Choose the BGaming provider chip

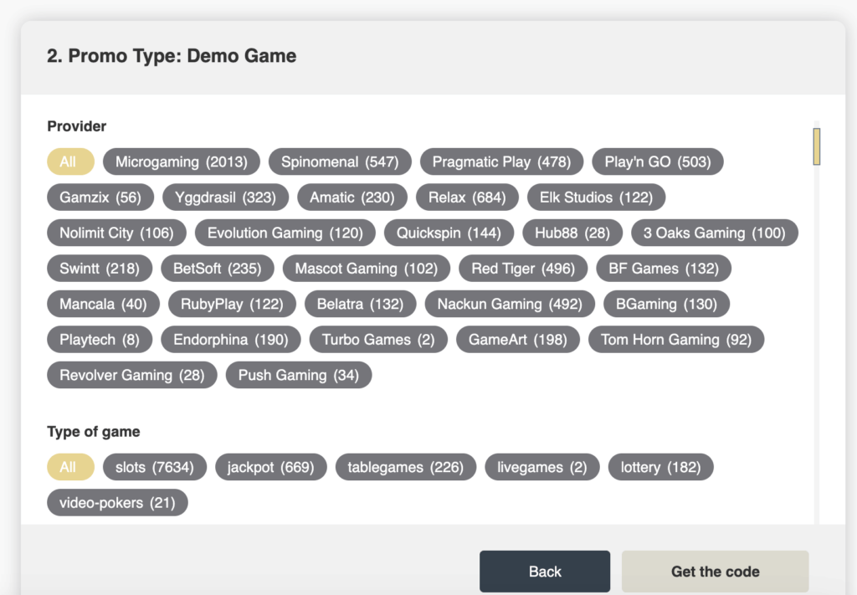click(x=666, y=304)
